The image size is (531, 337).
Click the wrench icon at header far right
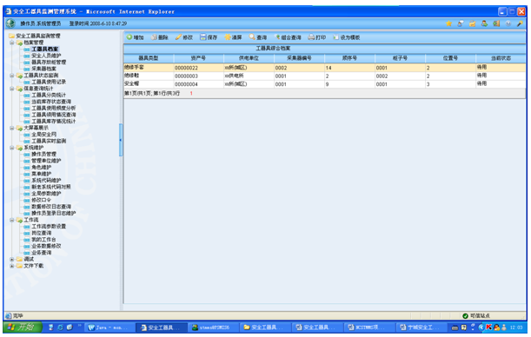coord(520,23)
